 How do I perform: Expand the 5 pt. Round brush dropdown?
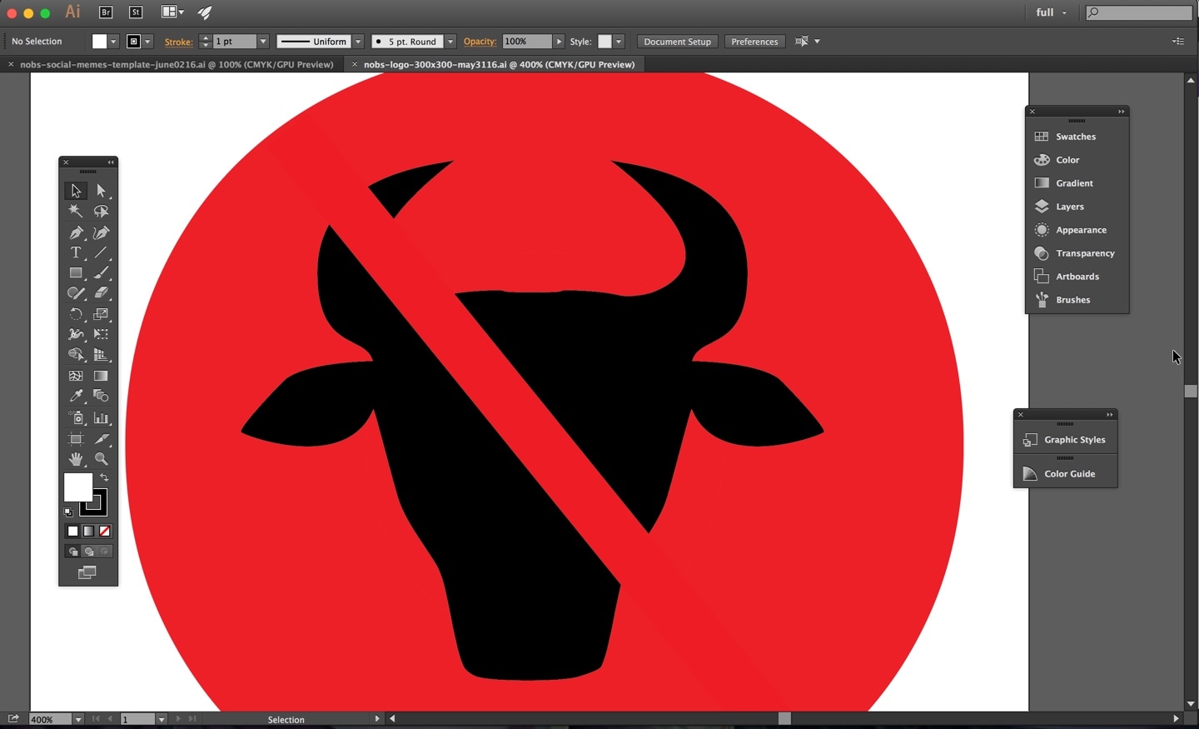450,42
